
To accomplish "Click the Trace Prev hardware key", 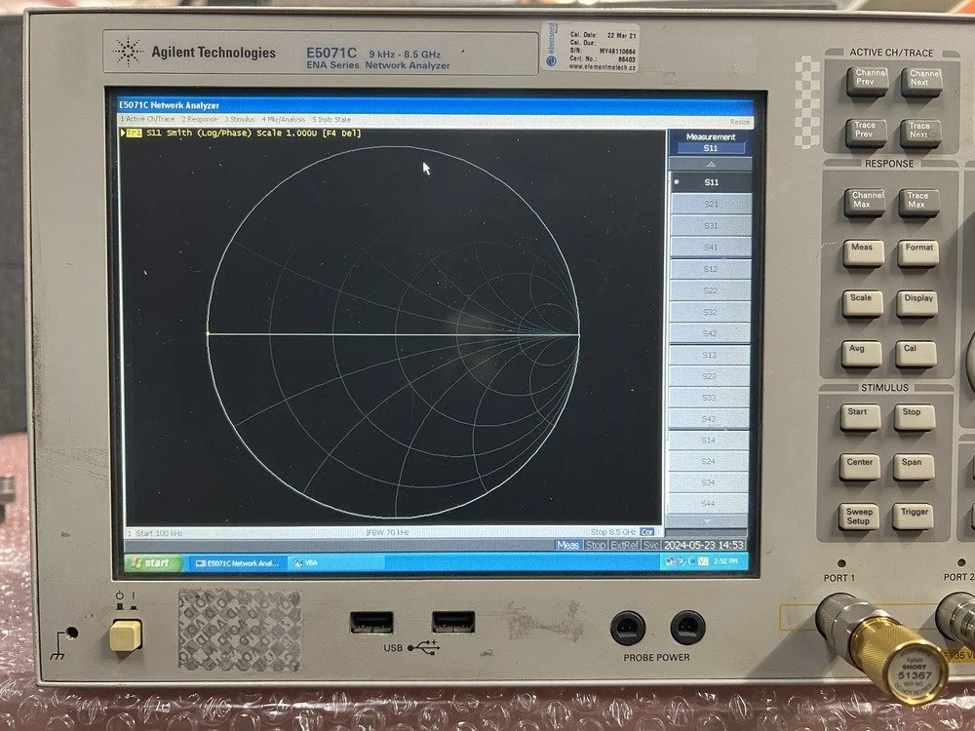I will [x=866, y=133].
